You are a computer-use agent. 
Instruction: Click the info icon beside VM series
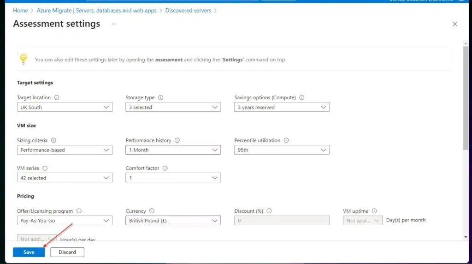[45, 168]
